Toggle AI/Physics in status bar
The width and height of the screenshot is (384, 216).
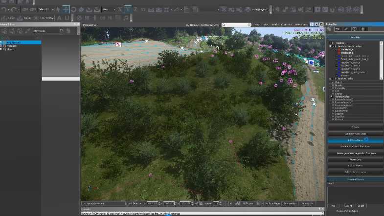tap(248, 203)
